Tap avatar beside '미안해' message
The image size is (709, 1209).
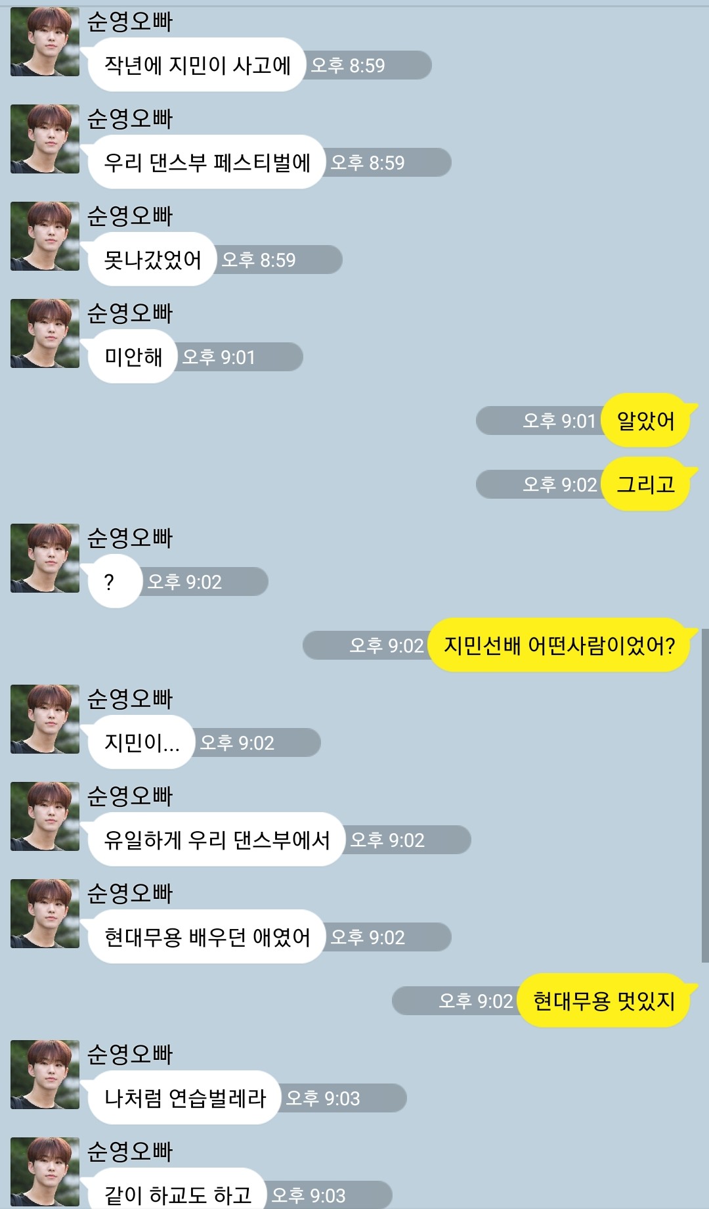coord(45,333)
